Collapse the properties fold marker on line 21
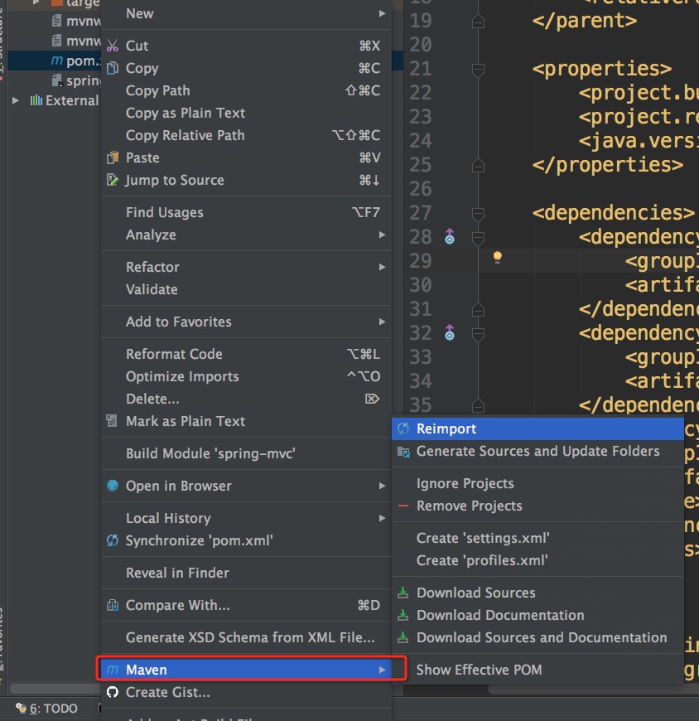The height and width of the screenshot is (721, 699). click(x=478, y=69)
